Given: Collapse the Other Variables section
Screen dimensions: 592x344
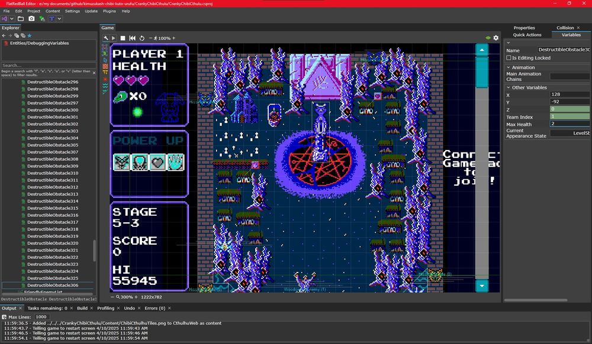Looking at the screenshot, I should [x=508, y=87].
